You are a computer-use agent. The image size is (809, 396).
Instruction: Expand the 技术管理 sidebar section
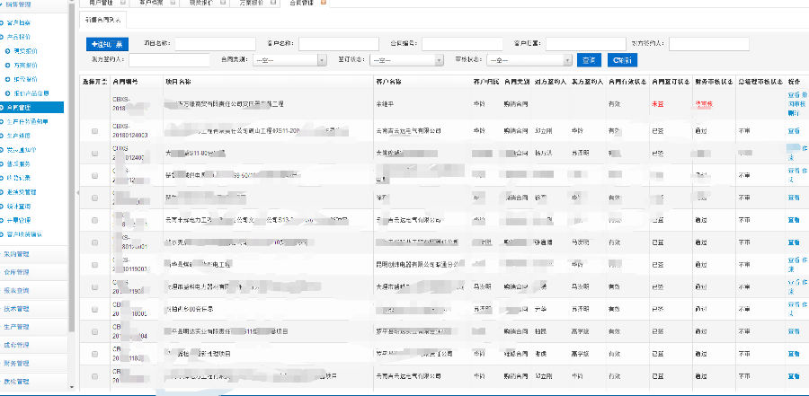[34, 309]
